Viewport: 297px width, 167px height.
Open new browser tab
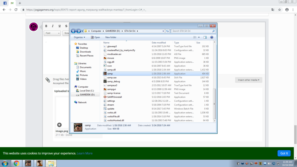[20, 3]
